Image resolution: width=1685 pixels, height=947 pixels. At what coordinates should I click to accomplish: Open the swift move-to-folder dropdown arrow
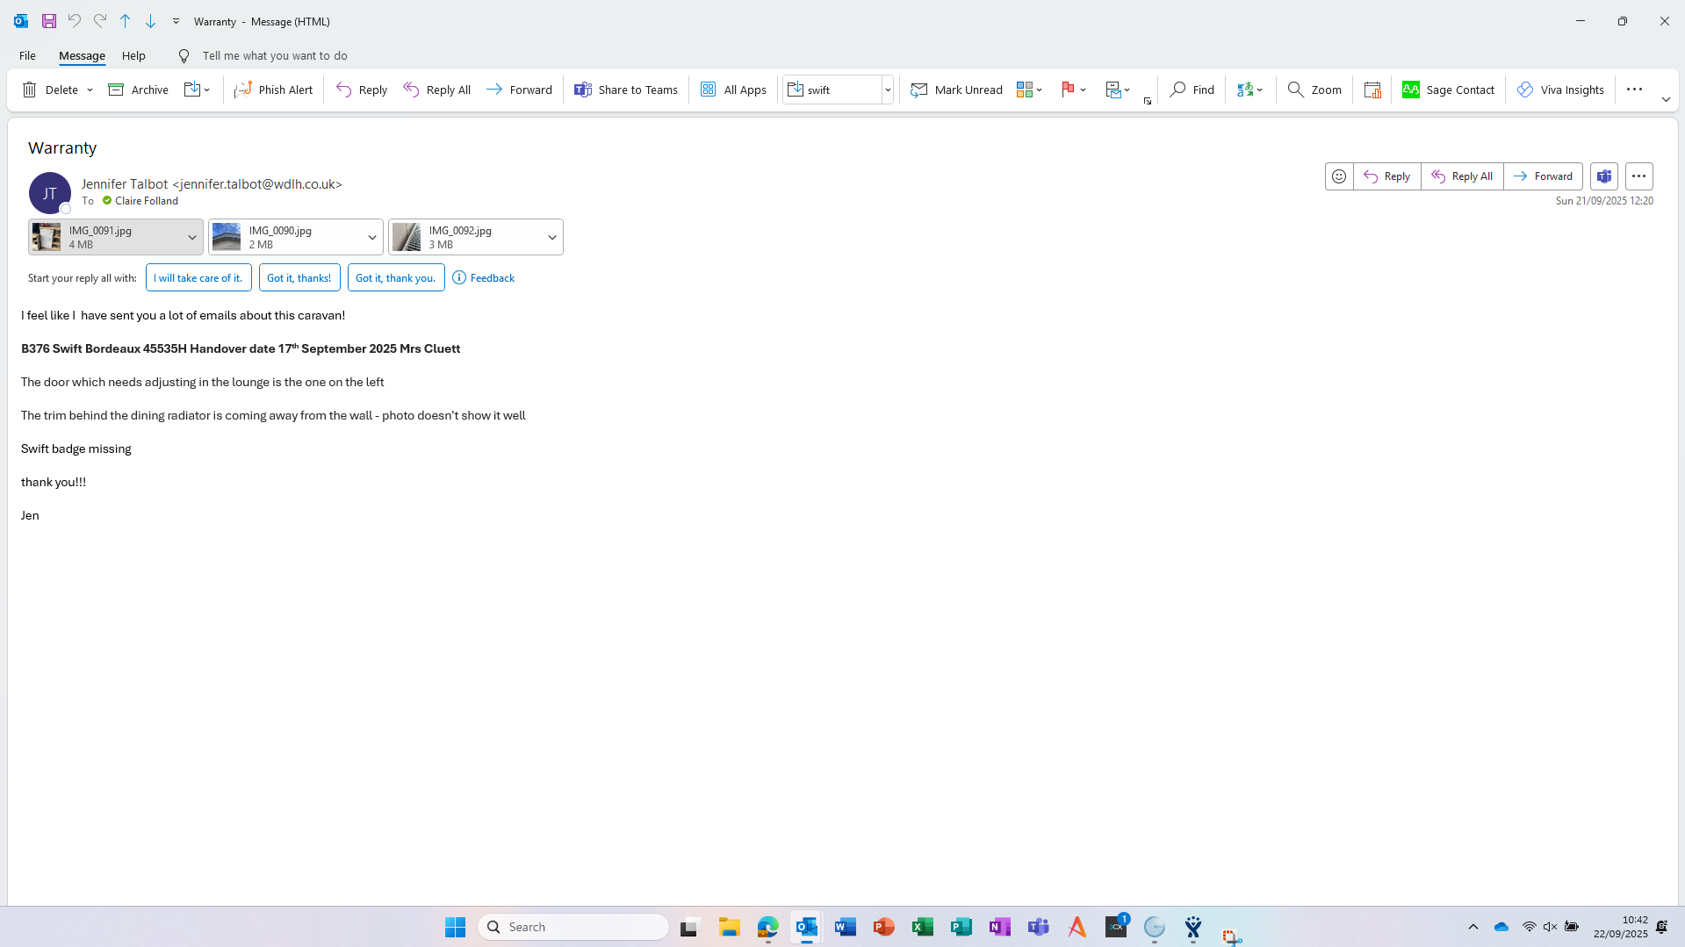[888, 90]
